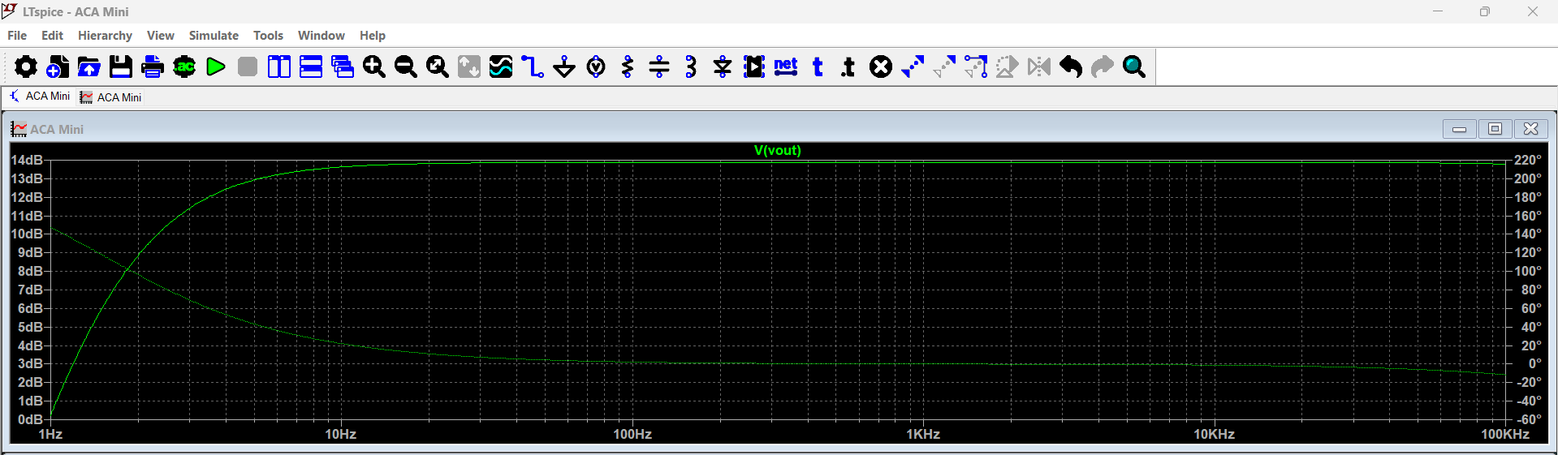Image resolution: width=1558 pixels, height=455 pixels.
Task: Zoom to fit icon
Action: tap(438, 67)
